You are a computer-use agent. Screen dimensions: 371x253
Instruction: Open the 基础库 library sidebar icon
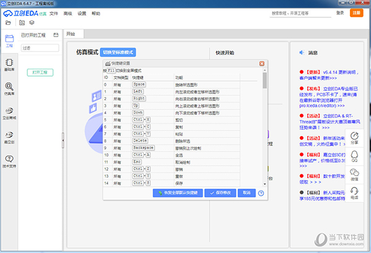pyautogui.click(x=9, y=64)
